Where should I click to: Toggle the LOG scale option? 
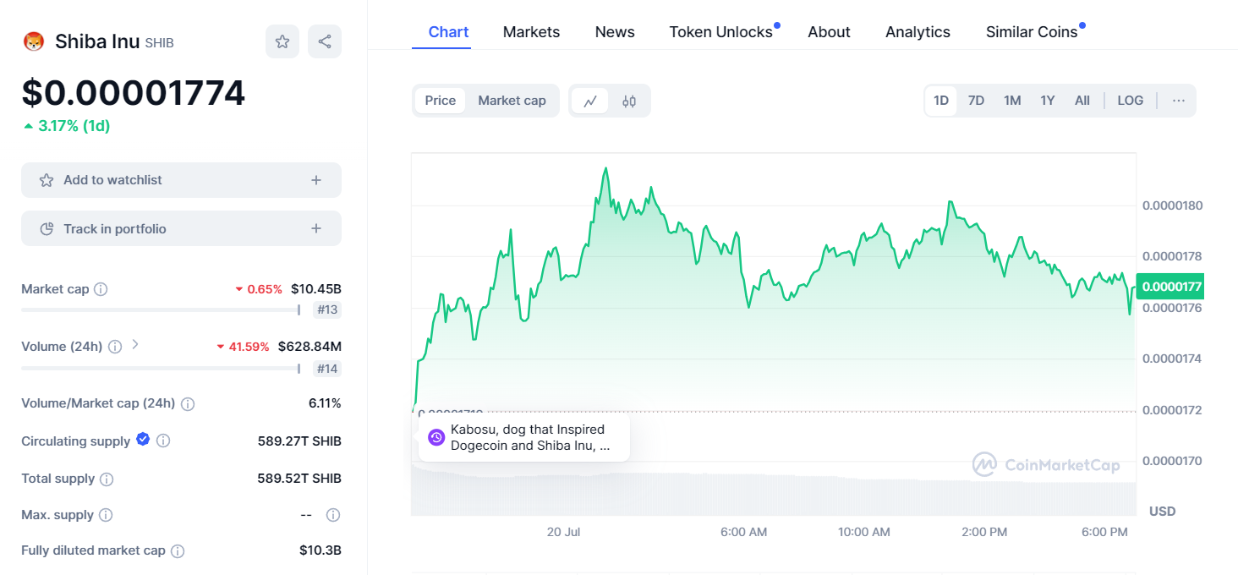tap(1131, 101)
